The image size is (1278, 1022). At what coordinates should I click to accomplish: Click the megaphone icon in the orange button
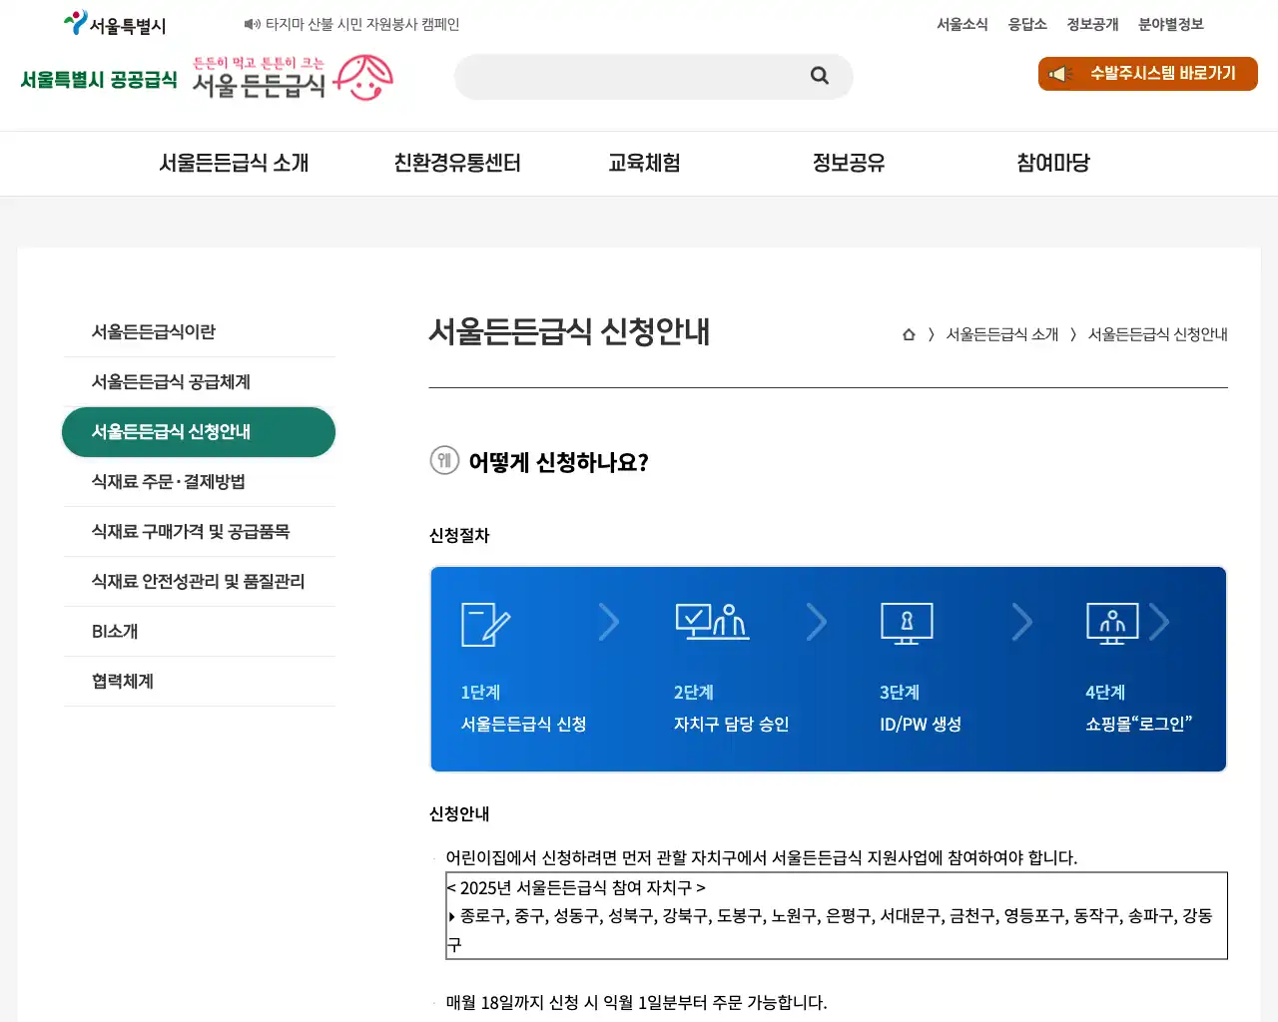click(x=1058, y=73)
